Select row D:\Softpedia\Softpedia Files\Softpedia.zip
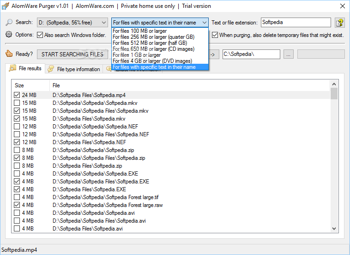 [x=171, y=158]
